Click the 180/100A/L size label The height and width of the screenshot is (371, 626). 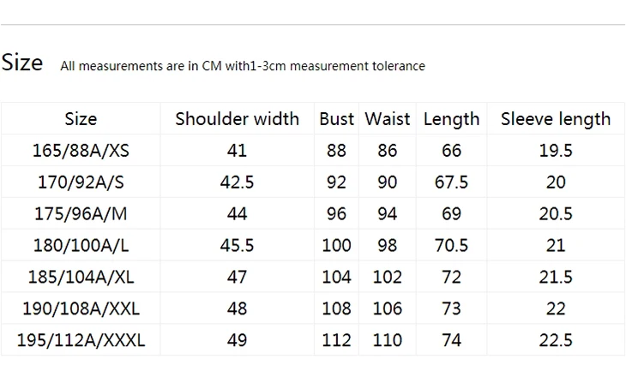point(81,245)
